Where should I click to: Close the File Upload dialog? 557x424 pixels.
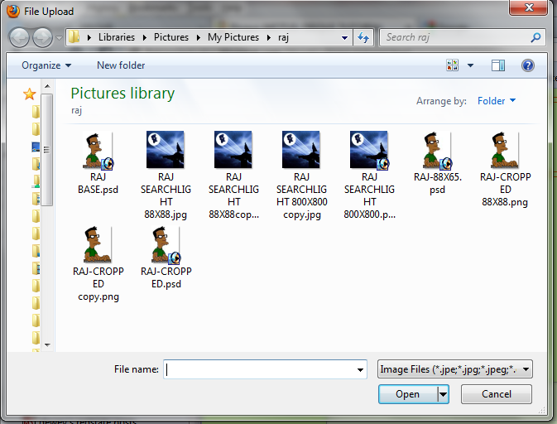pyautogui.click(x=528, y=7)
